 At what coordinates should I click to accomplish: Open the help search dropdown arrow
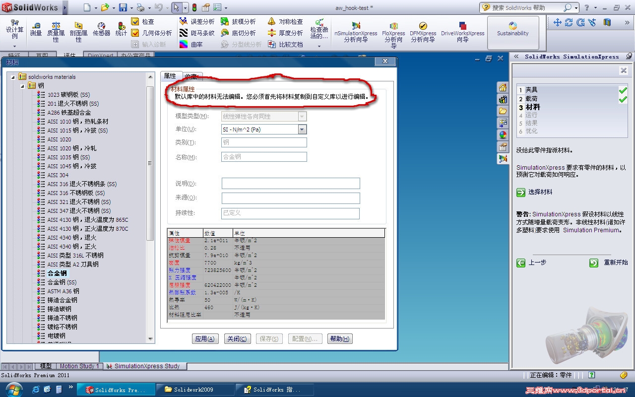point(576,8)
